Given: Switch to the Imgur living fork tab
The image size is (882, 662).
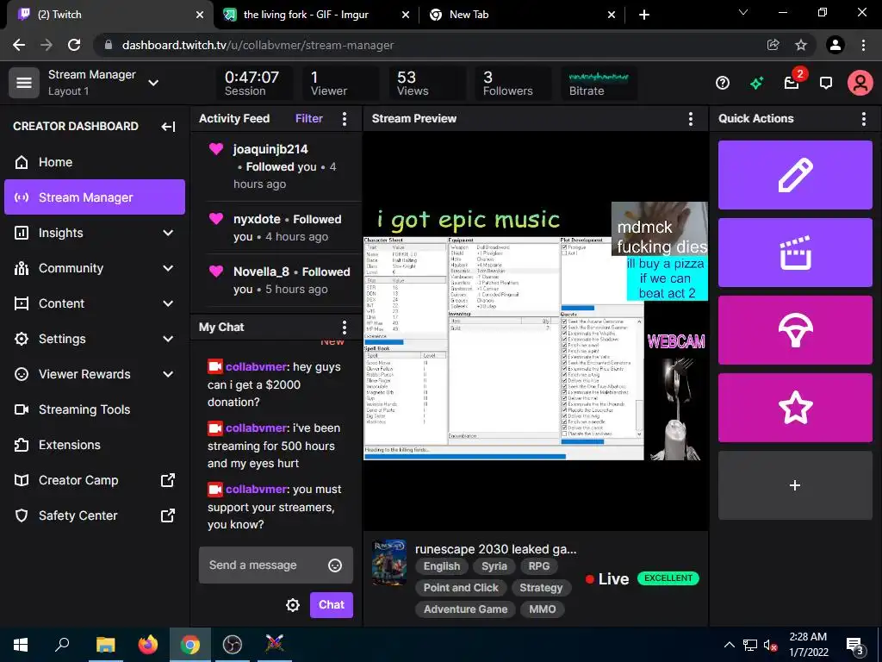Looking at the screenshot, I should point(316,15).
